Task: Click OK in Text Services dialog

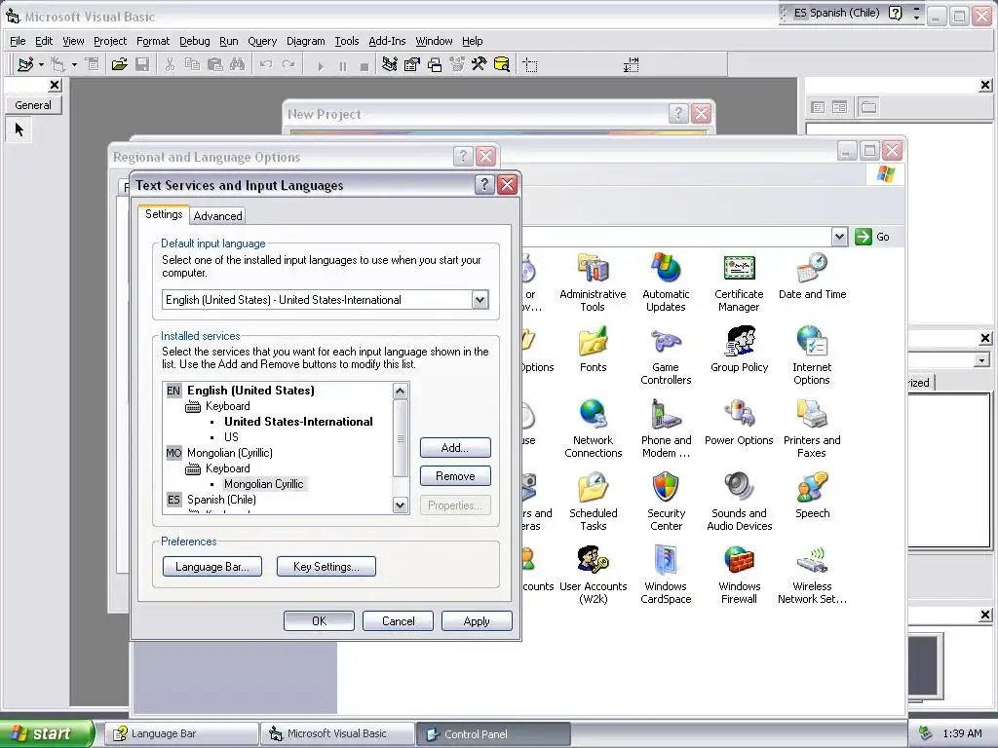Action: pos(319,621)
